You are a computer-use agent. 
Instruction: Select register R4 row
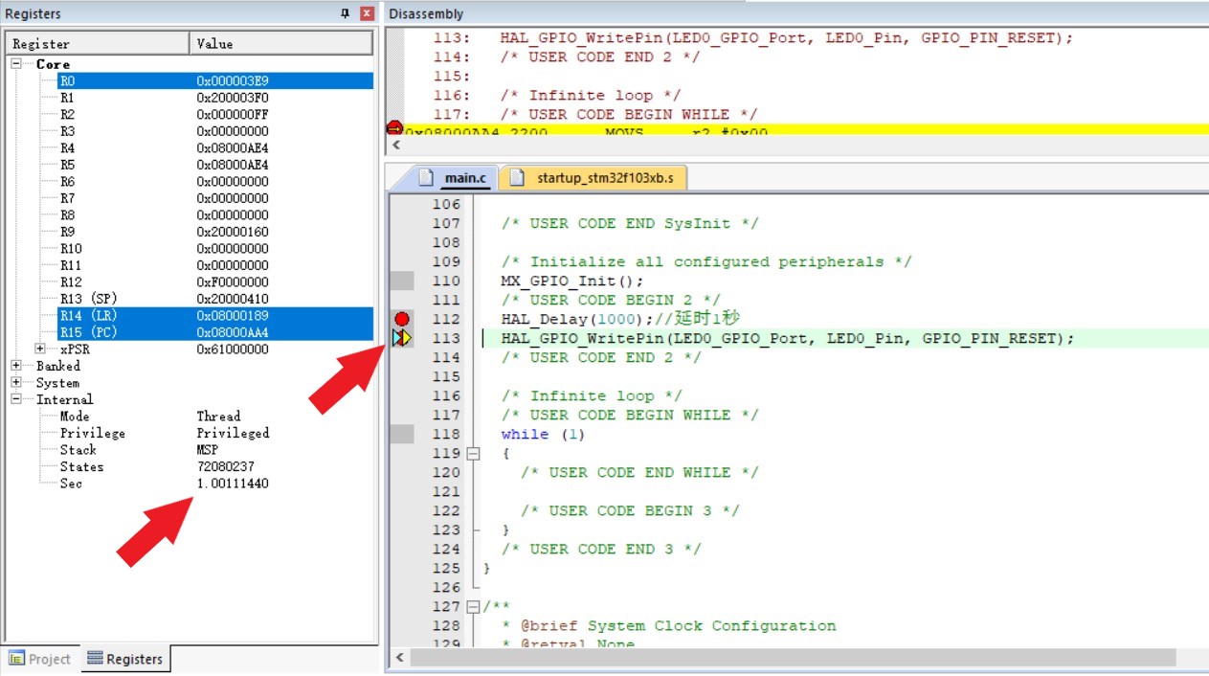[215, 148]
